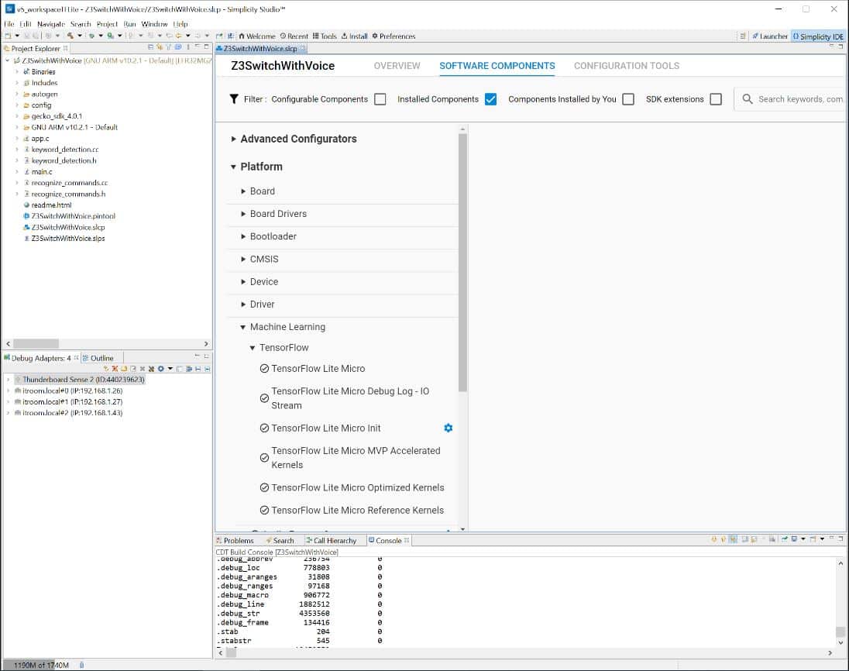The height and width of the screenshot is (671, 849).
Task: Click the Install toolbar button
Action: click(x=354, y=36)
